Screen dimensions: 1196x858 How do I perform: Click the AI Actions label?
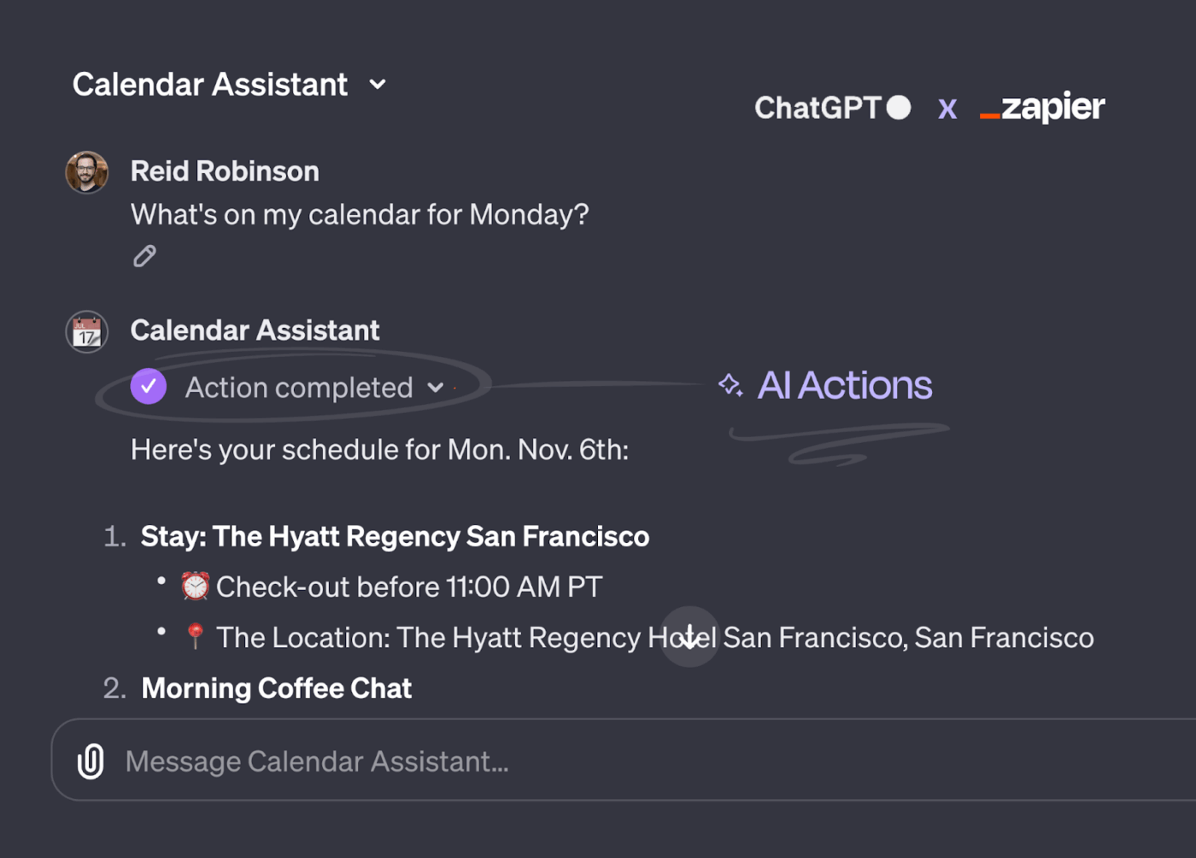pyautogui.click(x=844, y=385)
